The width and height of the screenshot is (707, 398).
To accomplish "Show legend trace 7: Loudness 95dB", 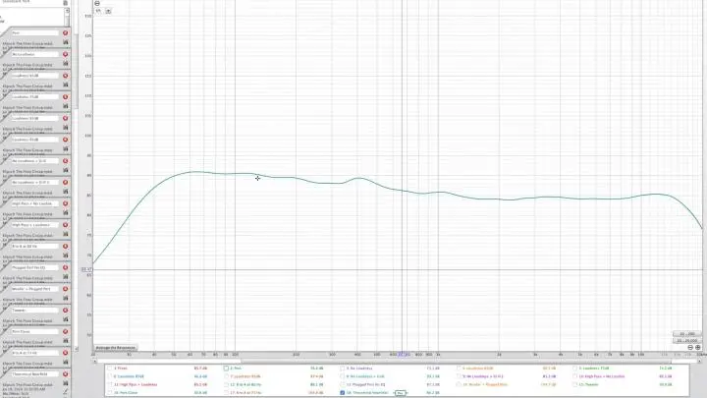I will 226,376.
